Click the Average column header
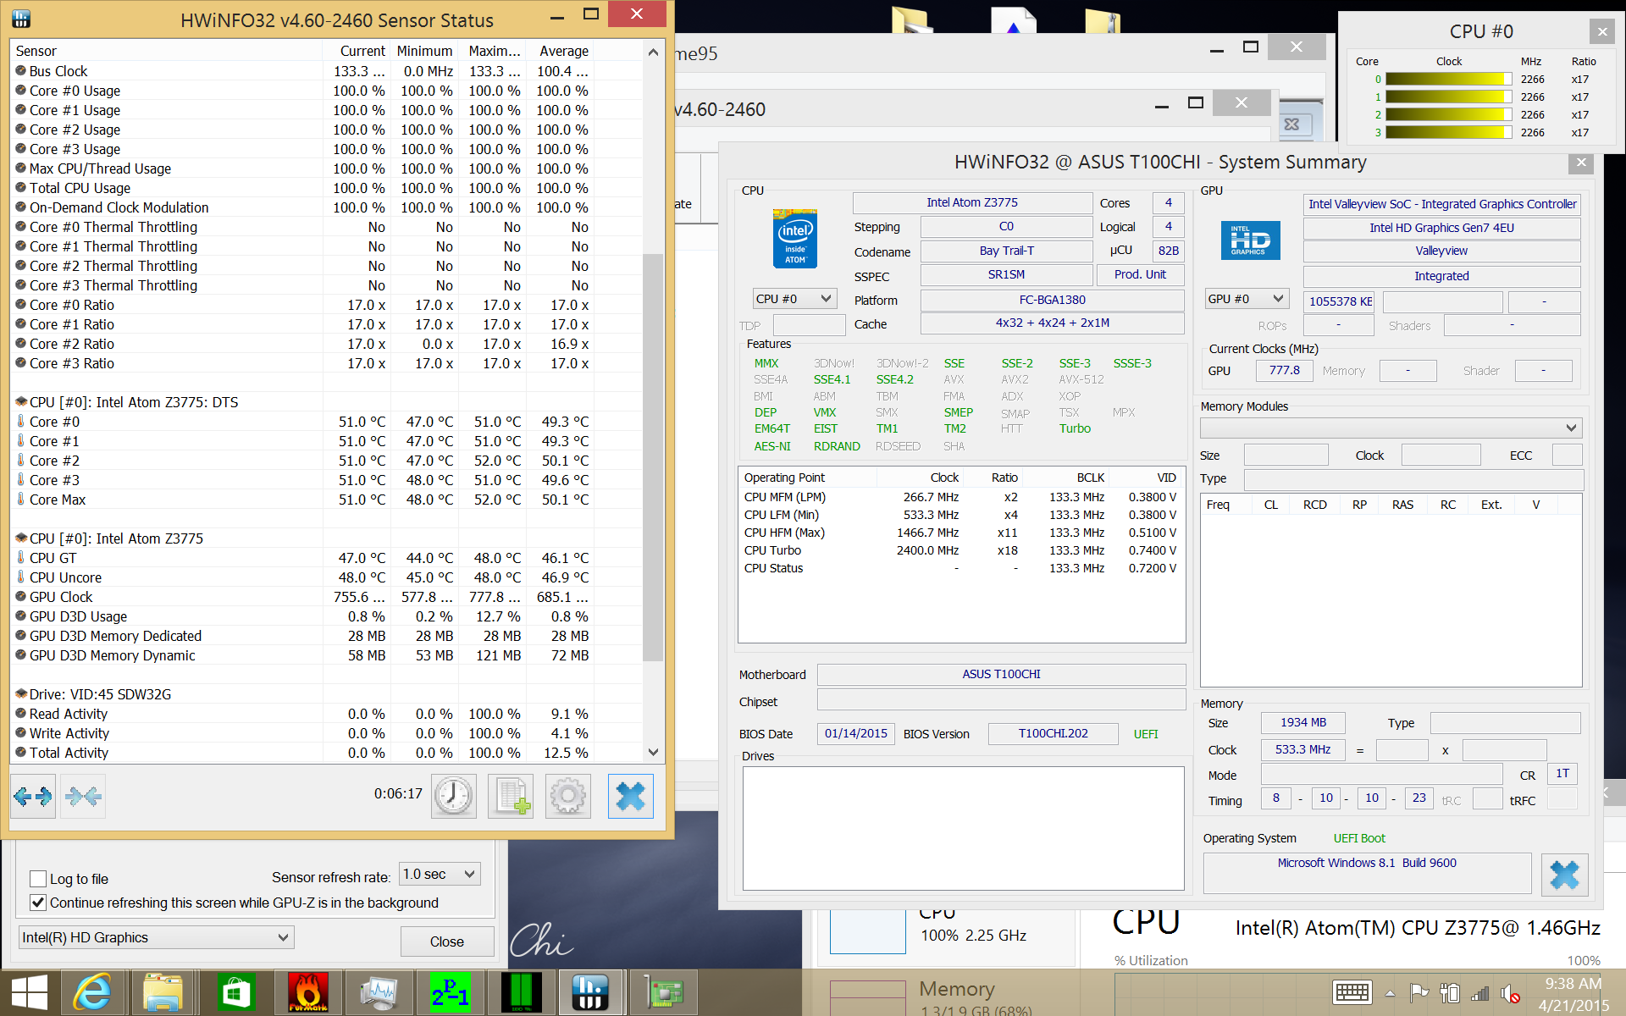 560,51
